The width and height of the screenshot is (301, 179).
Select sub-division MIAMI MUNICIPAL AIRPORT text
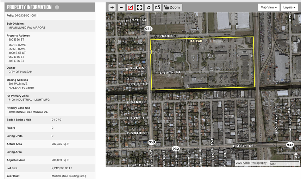click(27, 27)
